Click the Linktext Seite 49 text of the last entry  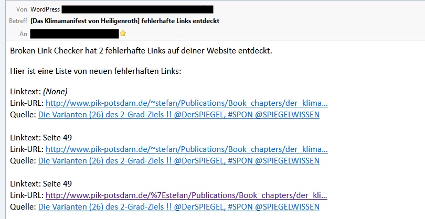click(x=41, y=183)
